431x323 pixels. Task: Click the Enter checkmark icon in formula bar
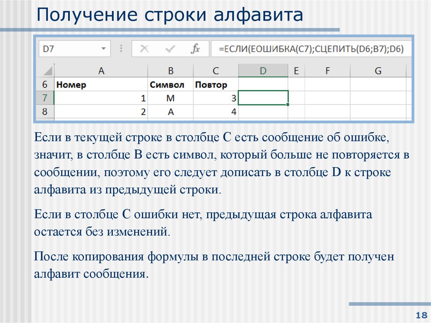click(171, 48)
